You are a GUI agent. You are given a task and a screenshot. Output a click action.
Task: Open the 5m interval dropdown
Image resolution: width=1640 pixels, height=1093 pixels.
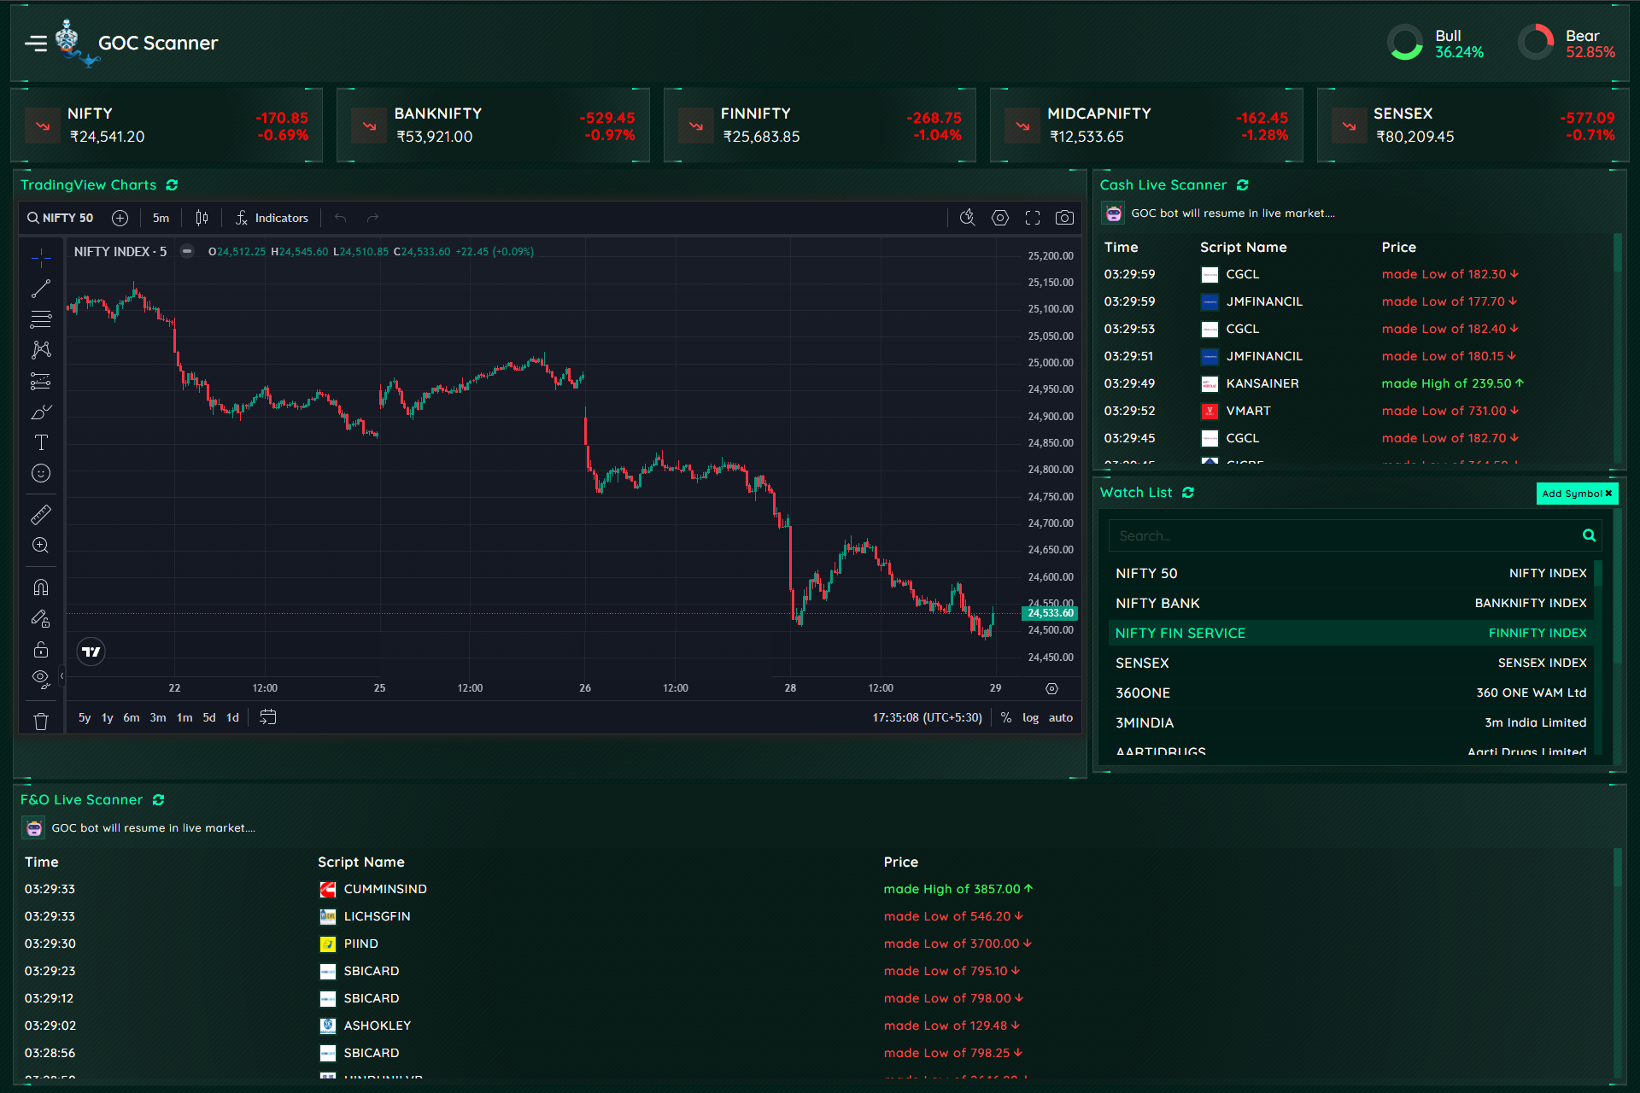tap(161, 218)
